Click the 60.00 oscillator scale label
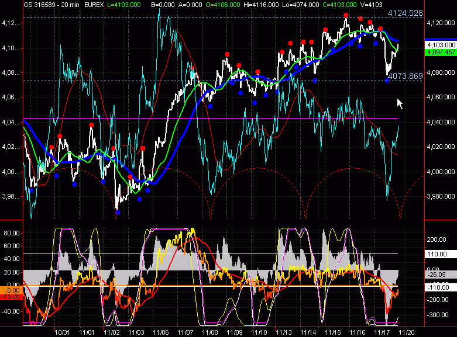The width and height of the screenshot is (457, 337). click(12, 246)
